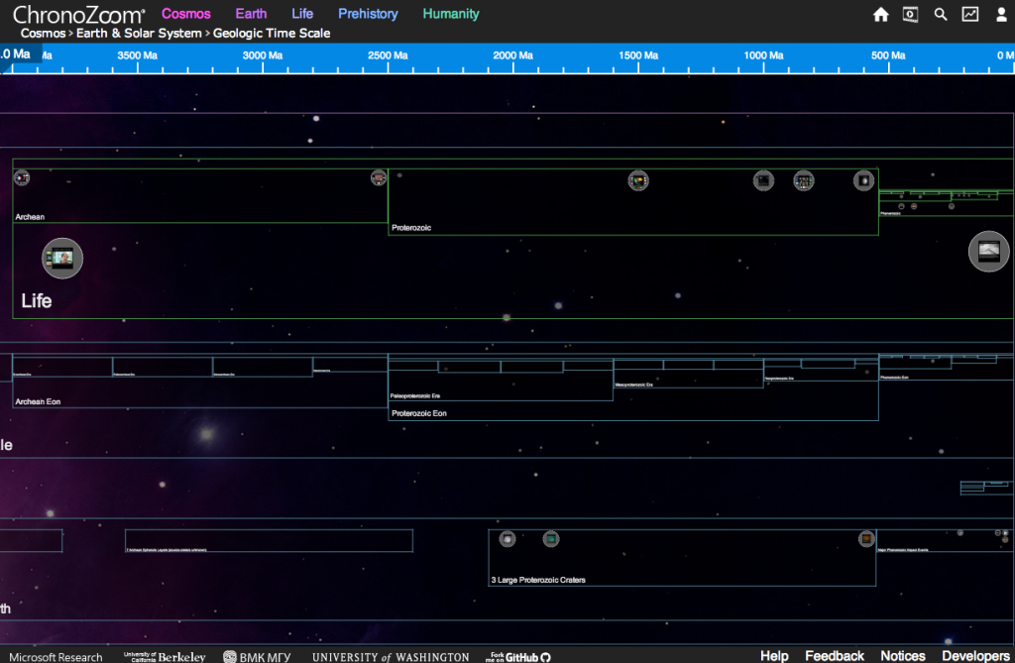Open the Developers link in the footer
Screen dimensions: 1015x663
click(x=975, y=656)
